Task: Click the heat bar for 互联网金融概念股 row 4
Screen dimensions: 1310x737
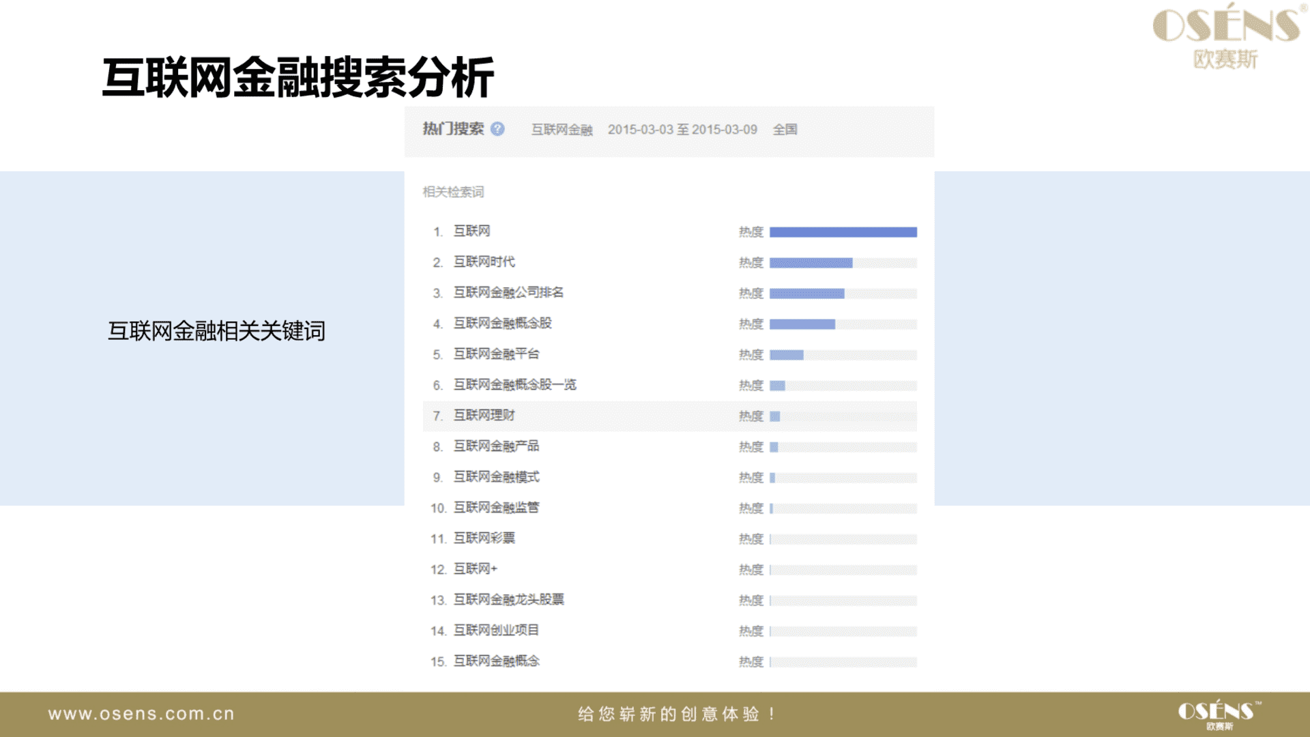Action: 843,324
